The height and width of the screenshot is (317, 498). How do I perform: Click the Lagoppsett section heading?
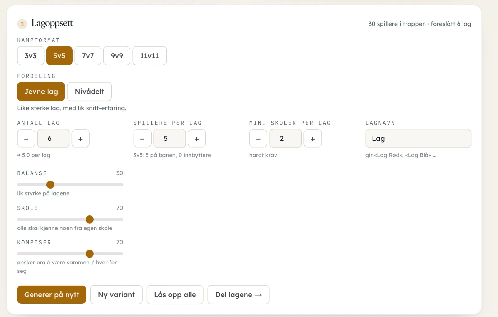pyautogui.click(x=52, y=23)
